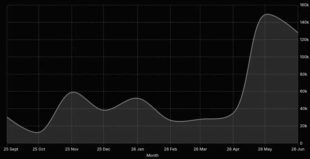This screenshot has width=310, height=159.
Task: Click the '20k' y-axis value
Action: pos(303,126)
